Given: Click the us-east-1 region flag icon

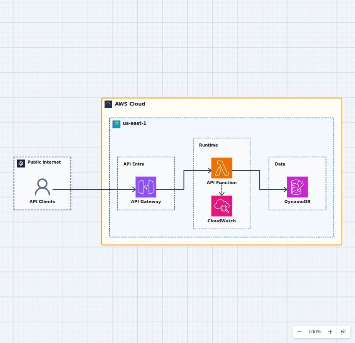Looking at the screenshot, I should (x=117, y=124).
